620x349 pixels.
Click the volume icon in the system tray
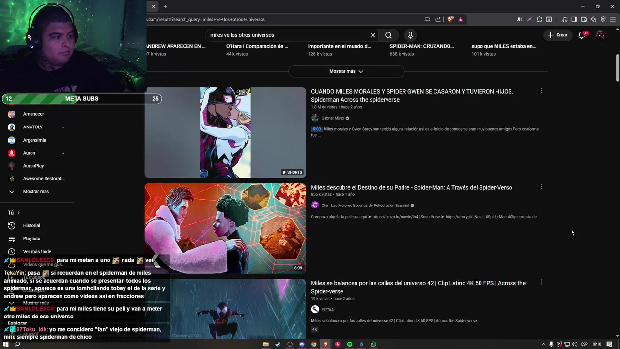click(574, 344)
